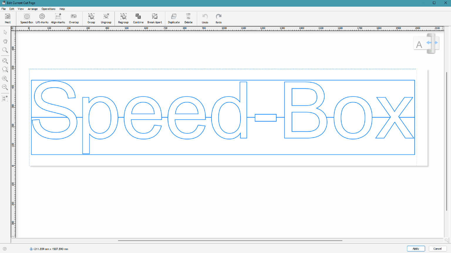Add Lift-Marks via toolbar icon
Image resolution: width=451 pixels, height=253 pixels.
(x=42, y=18)
